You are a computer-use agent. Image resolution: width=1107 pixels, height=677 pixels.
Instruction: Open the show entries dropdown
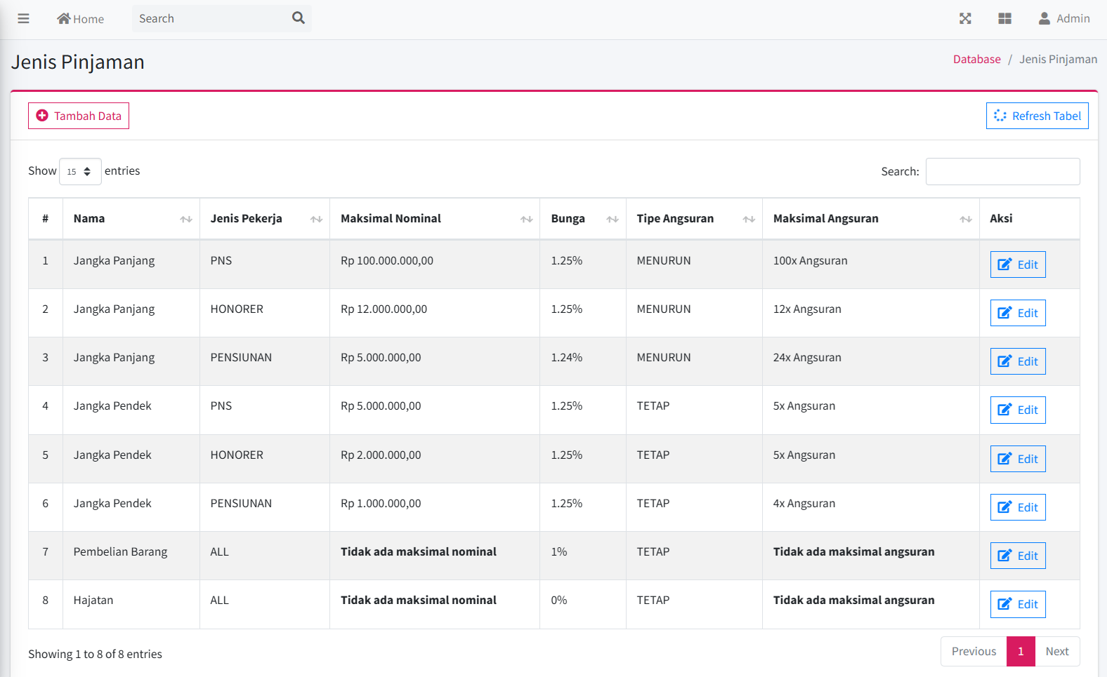tap(80, 172)
